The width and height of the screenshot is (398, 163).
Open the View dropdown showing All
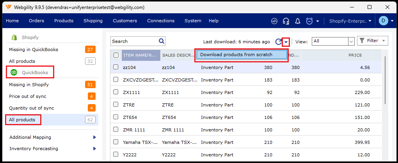333,41
